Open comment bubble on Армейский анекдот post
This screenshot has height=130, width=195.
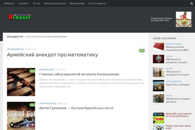(x=142, y=50)
